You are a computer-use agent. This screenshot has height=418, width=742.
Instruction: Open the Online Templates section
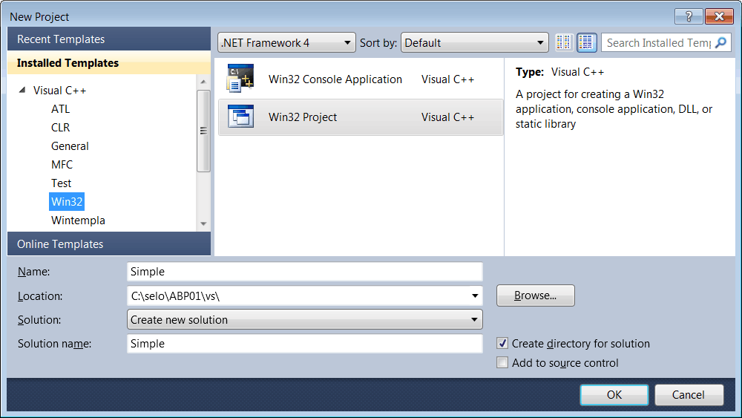109,244
